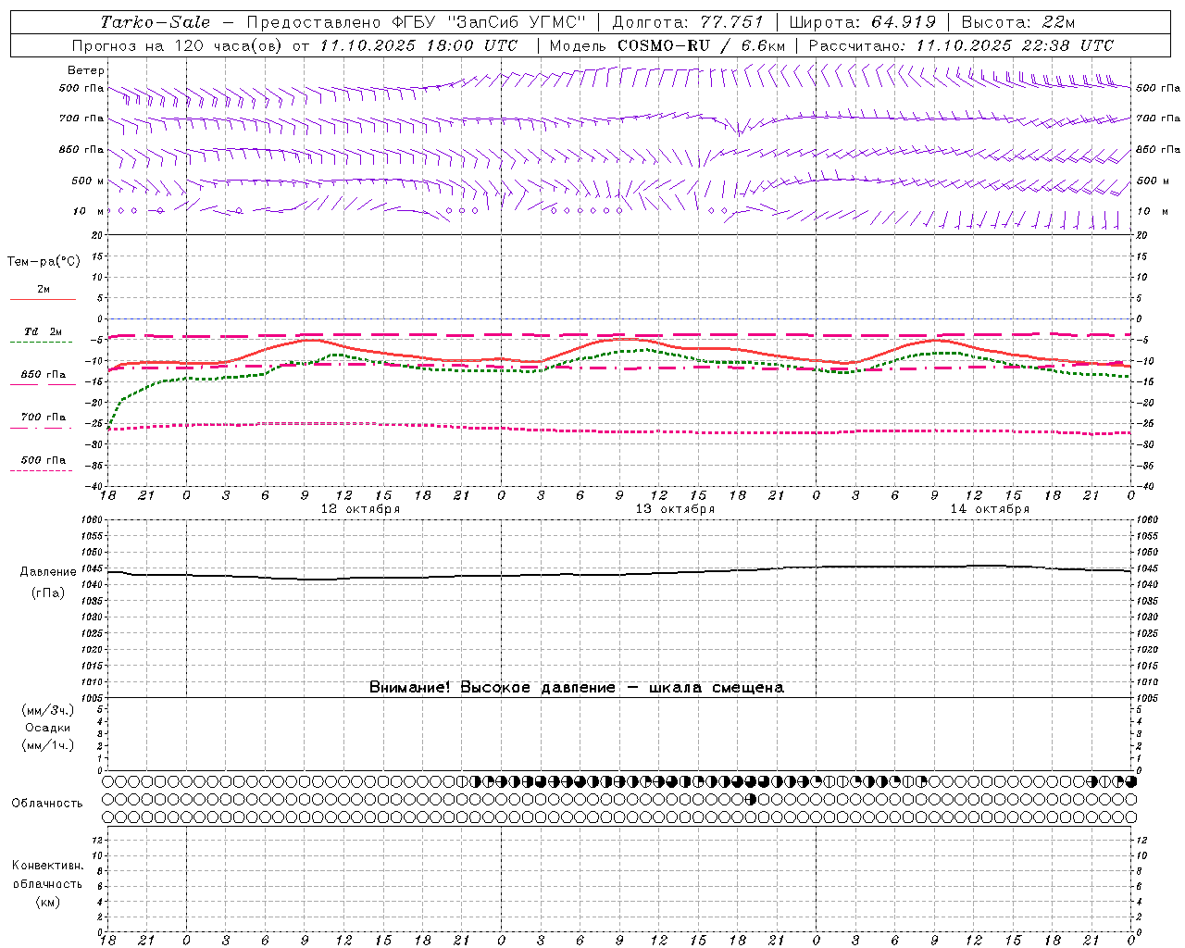Click the 'Осадки' precipitation label
1185x948 pixels.
tap(48, 728)
